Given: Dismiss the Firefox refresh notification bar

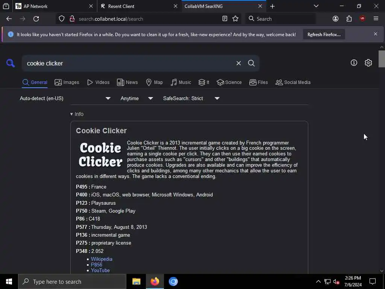Looking at the screenshot, I should click(x=376, y=34).
